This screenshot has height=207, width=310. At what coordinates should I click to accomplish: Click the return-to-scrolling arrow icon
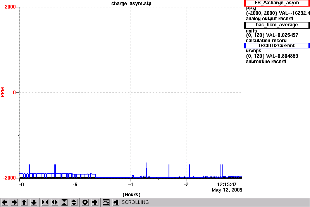(x=116, y=202)
